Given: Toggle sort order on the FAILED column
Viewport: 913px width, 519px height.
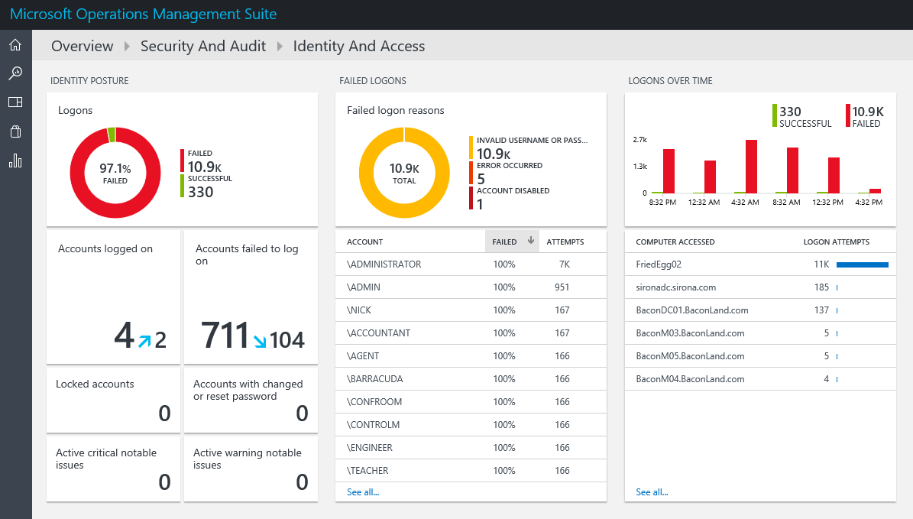Looking at the screenshot, I should click(x=512, y=242).
